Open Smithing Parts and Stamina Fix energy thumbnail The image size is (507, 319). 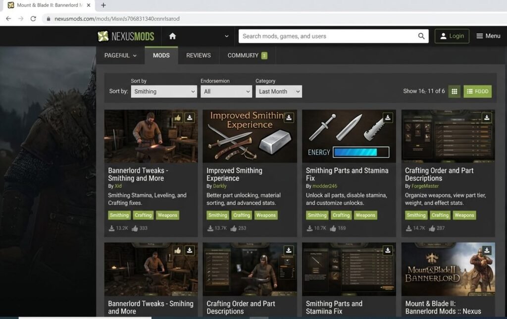(x=349, y=136)
